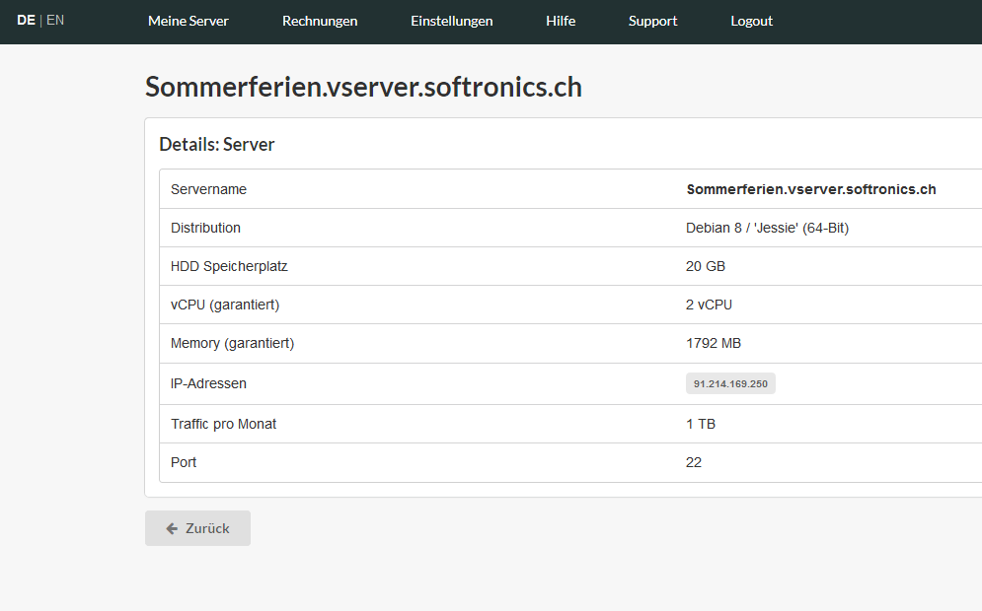Open the Support page
This screenshot has height=611, width=982.
652,21
